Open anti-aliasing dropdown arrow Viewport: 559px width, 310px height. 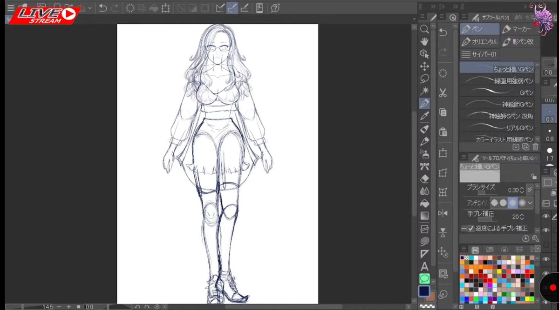tap(530, 203)
